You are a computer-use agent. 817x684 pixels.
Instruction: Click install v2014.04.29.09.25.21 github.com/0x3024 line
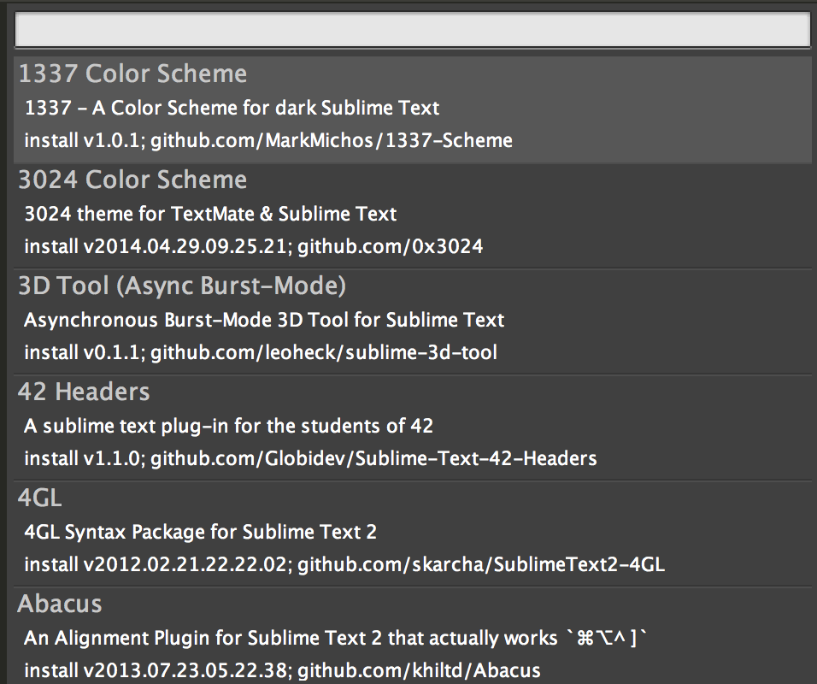click(x=254, y=246)
